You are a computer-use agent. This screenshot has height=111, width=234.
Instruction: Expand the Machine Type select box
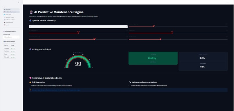(x=78, y=27)
